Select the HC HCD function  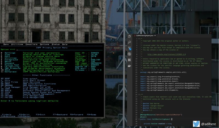coord(5,94)
